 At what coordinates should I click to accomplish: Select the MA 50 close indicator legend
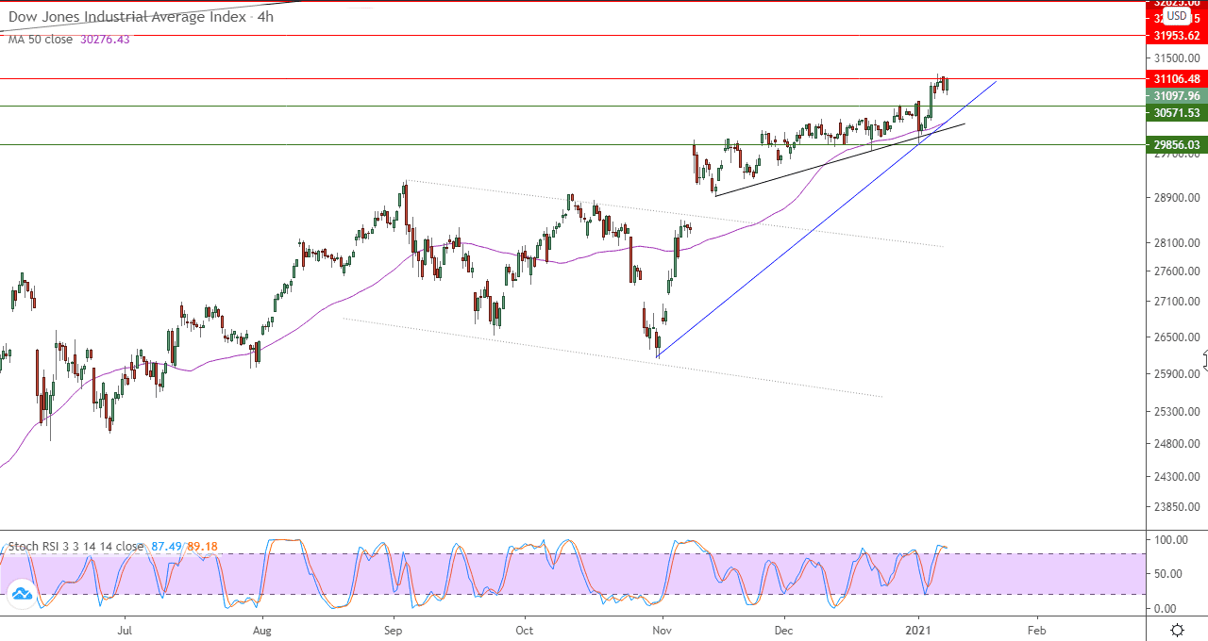coord(40,39)
